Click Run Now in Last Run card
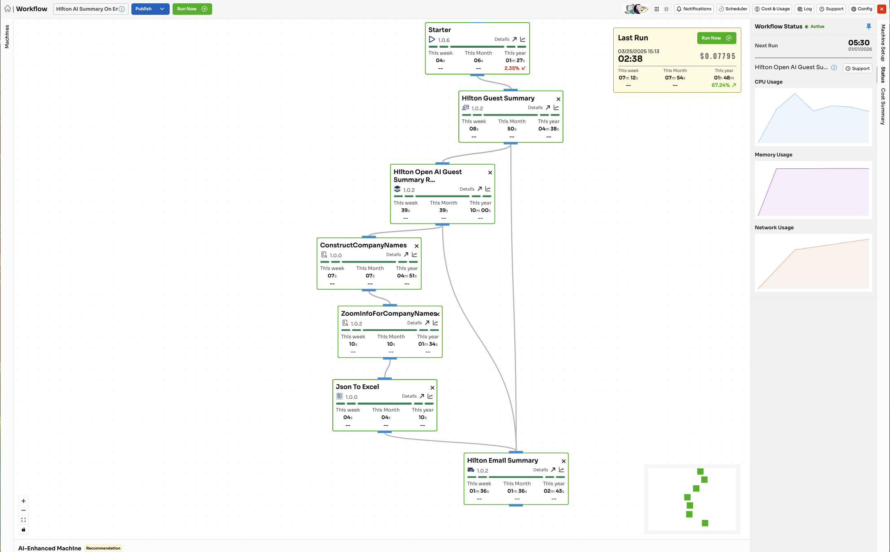Image resolution: width=890 pixels, height=552 pixels. (x=716, y=38)
